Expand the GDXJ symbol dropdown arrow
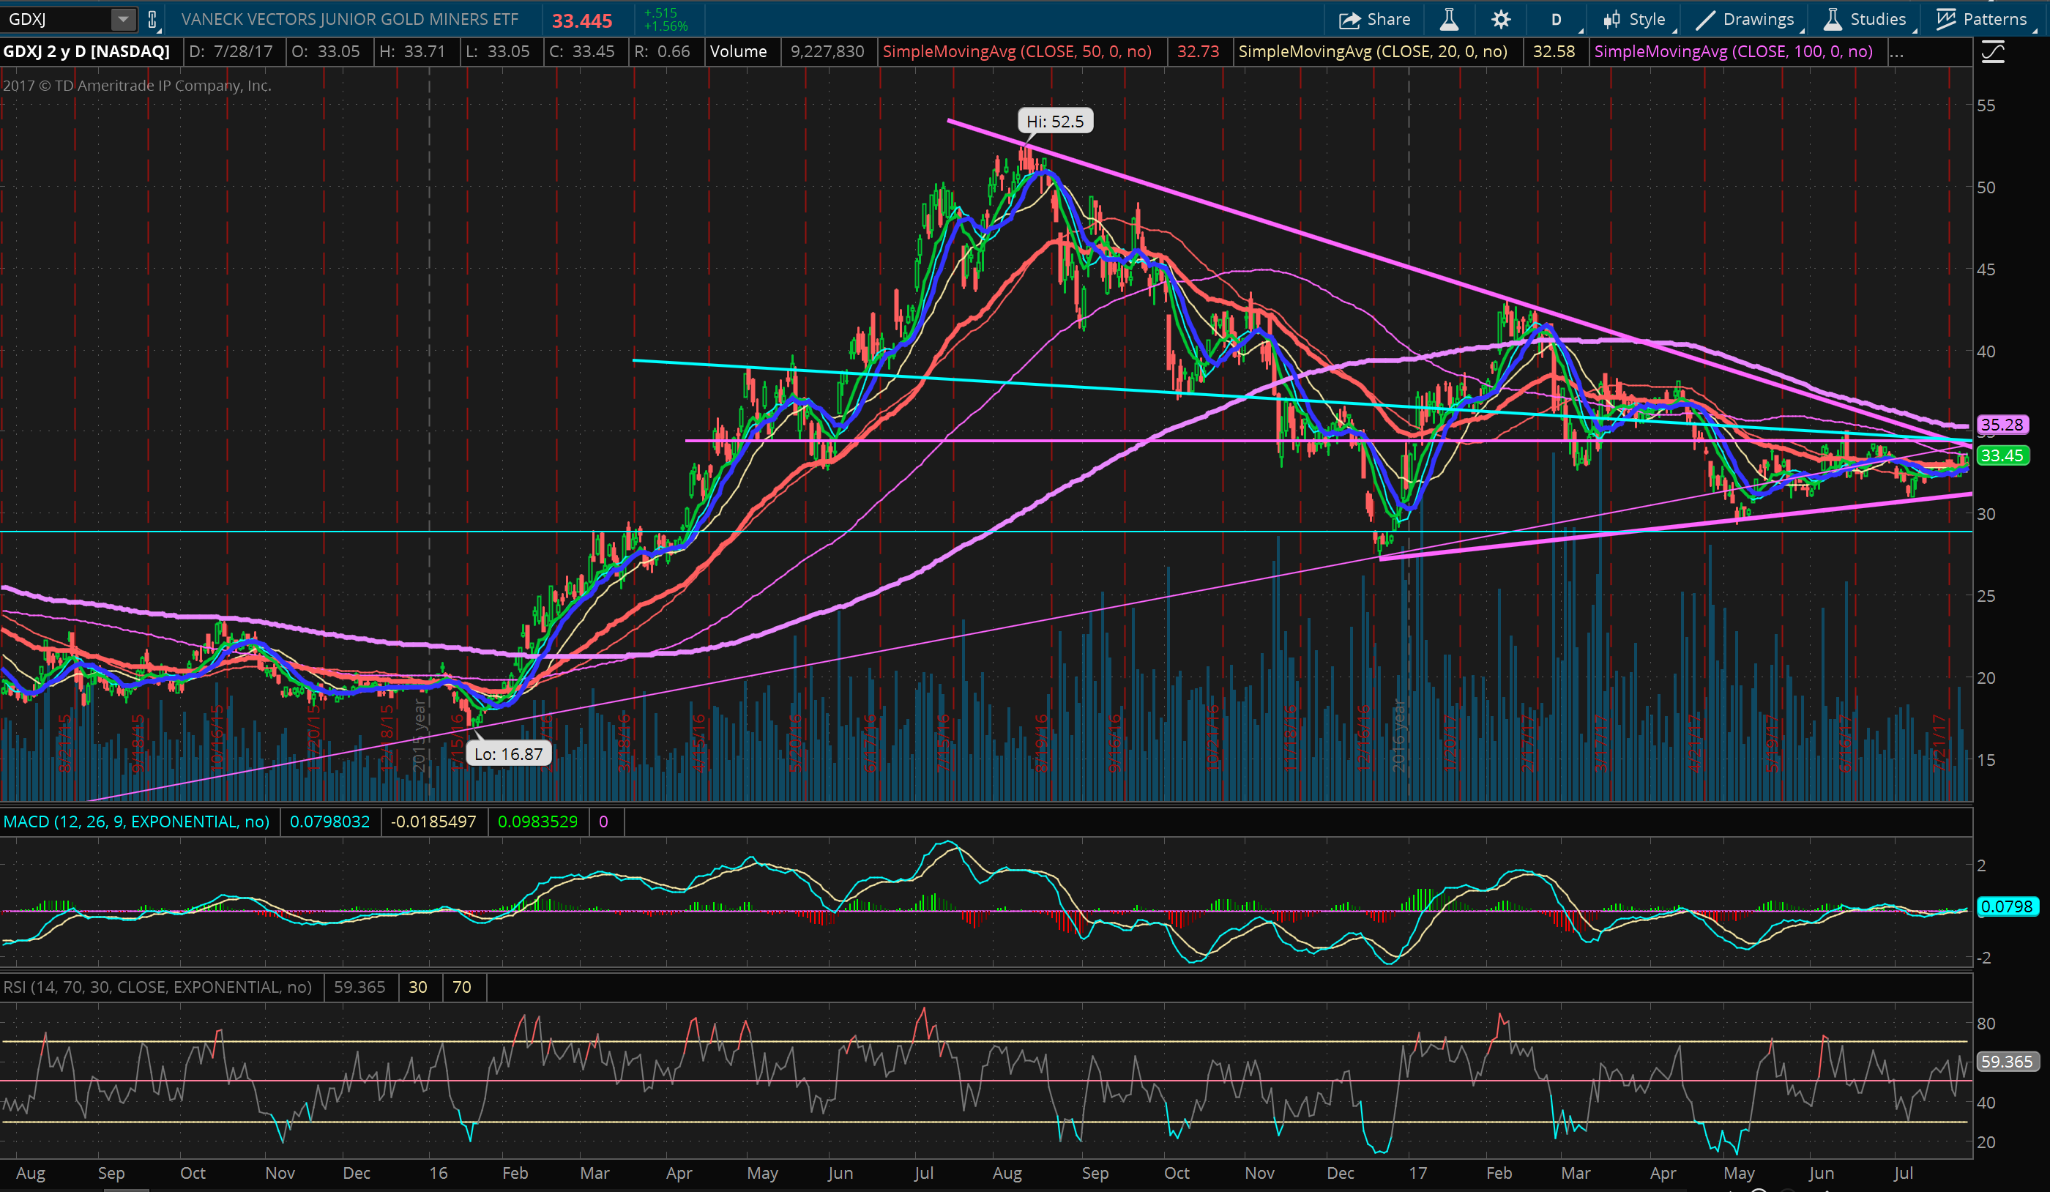The height and width of the screenshot is (1192, 2050). click(123, 19)
